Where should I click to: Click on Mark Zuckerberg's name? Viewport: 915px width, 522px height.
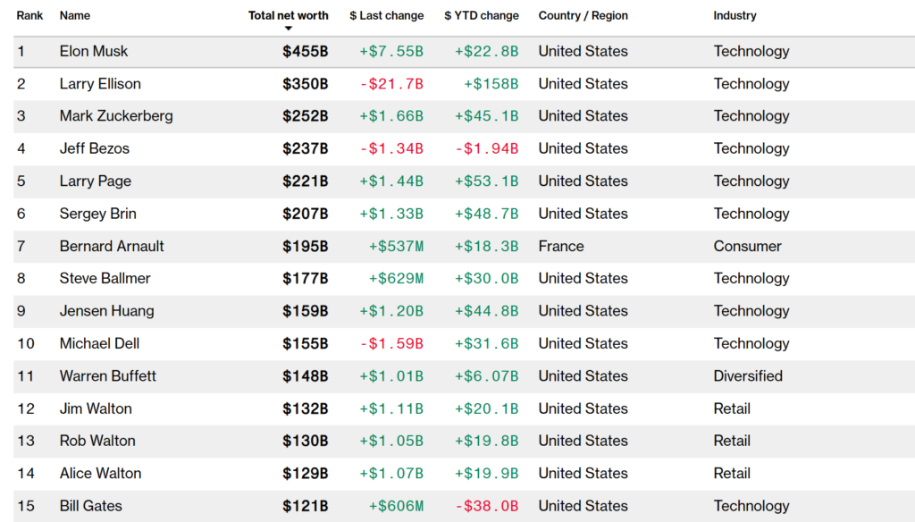click(x=116, y=116)
